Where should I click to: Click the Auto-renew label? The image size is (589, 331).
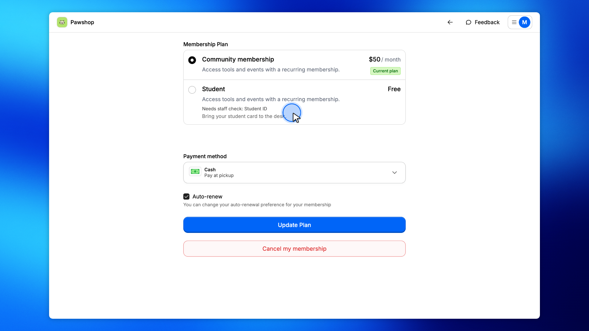click(x=207, y=196)
